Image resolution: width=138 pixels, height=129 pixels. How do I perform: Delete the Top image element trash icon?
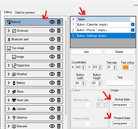pyautogui.click(x=59, y=48)
